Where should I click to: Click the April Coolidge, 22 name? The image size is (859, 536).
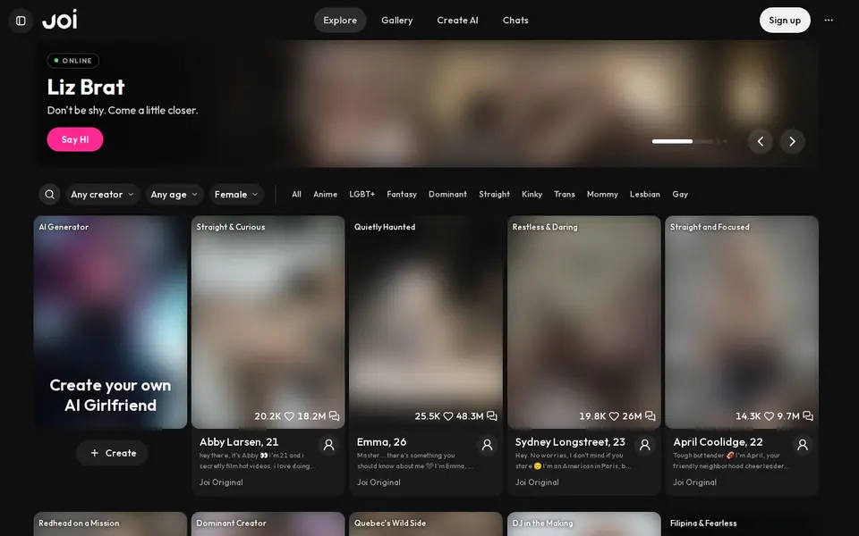[x=718, y=442]
